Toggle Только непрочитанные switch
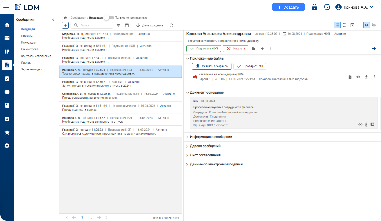Screen dimensions: 381x221 (110, 18)
